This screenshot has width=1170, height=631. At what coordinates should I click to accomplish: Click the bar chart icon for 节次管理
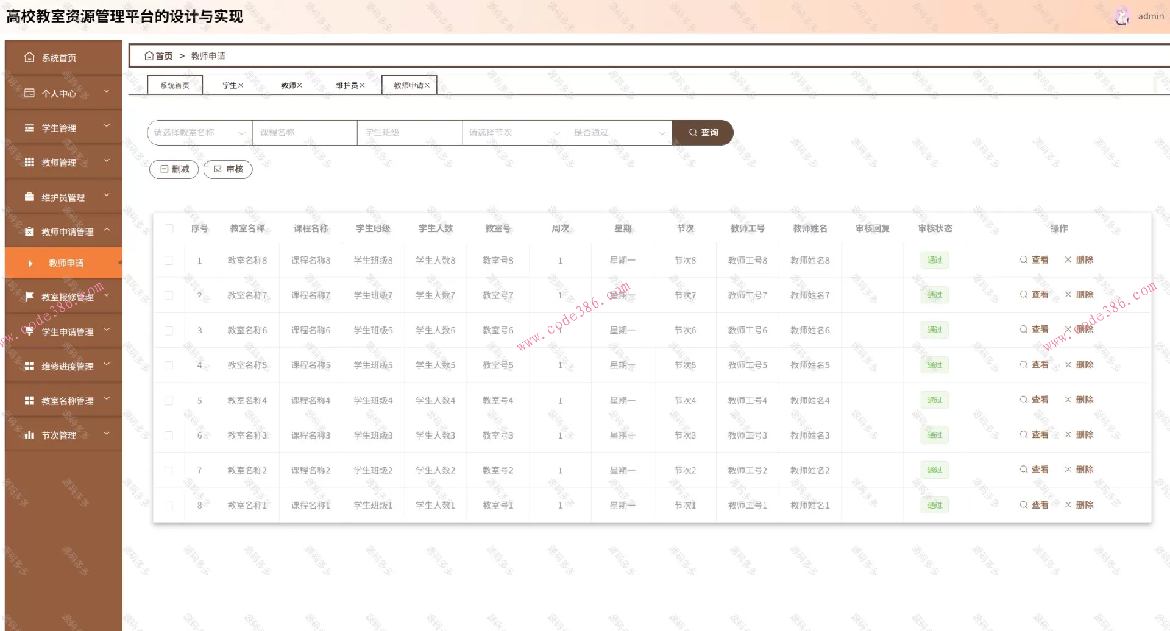29,435
